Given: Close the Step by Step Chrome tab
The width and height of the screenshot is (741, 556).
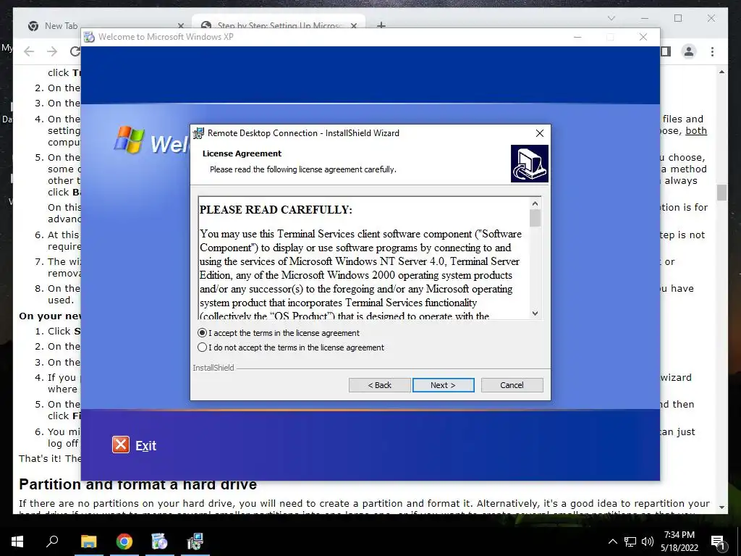Looking at the screenshot, I should tap(354, 25).
